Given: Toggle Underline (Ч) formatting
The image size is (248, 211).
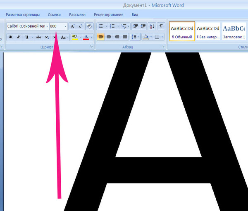Looking at the screenshot, I should (x=27, y=37).
